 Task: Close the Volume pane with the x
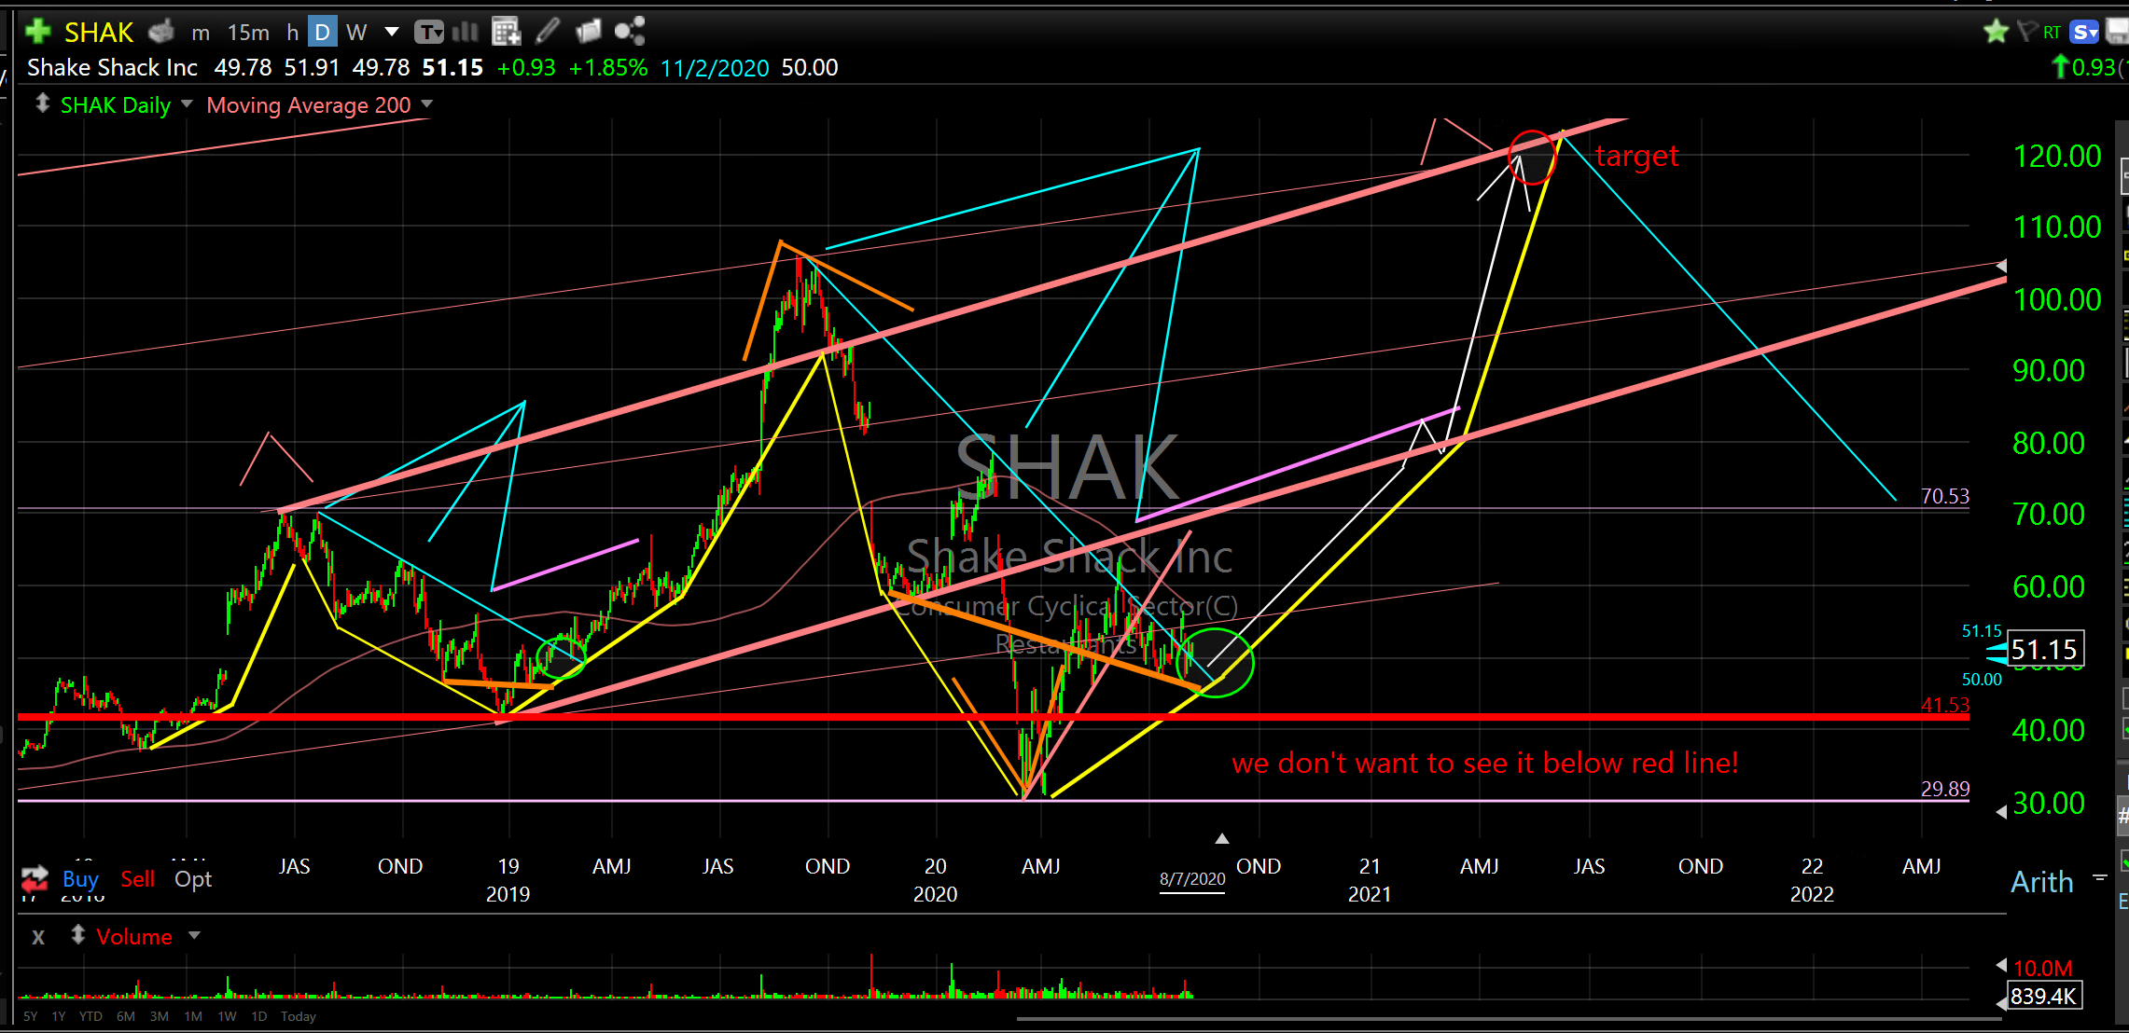(x=38, y=937)
